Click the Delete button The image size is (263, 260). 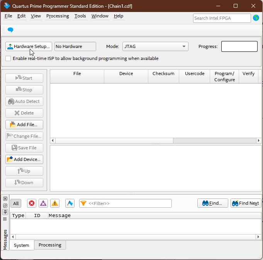(x=24, y=113)
